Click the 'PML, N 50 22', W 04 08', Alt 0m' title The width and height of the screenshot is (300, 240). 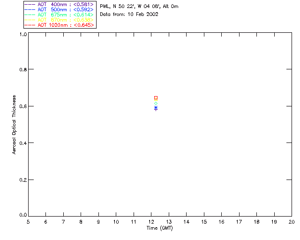pyautogui.click(x=139, y=6)
